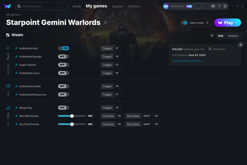Open My games tab
Image resolution: width=247 pixels, height=165 pixels.
(x=97, y=6)
